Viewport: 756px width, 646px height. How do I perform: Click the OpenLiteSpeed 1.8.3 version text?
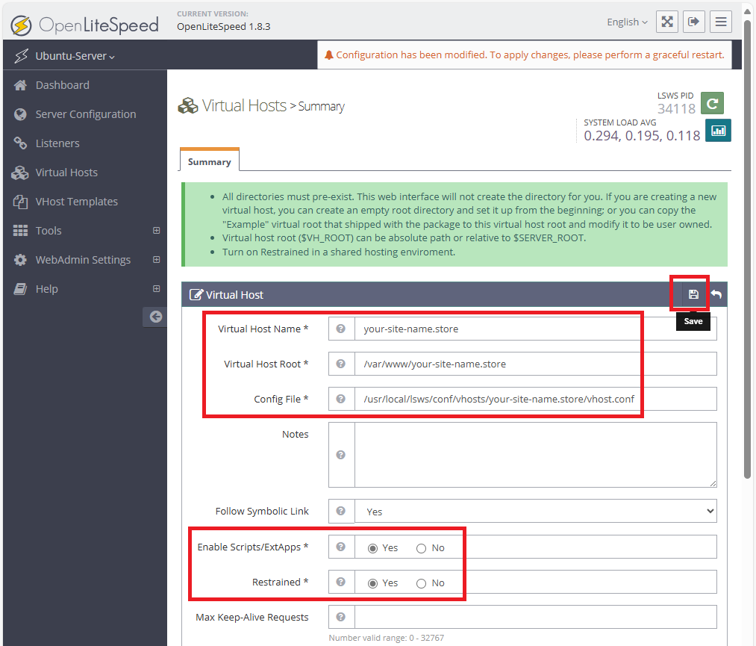coord(223,27)
